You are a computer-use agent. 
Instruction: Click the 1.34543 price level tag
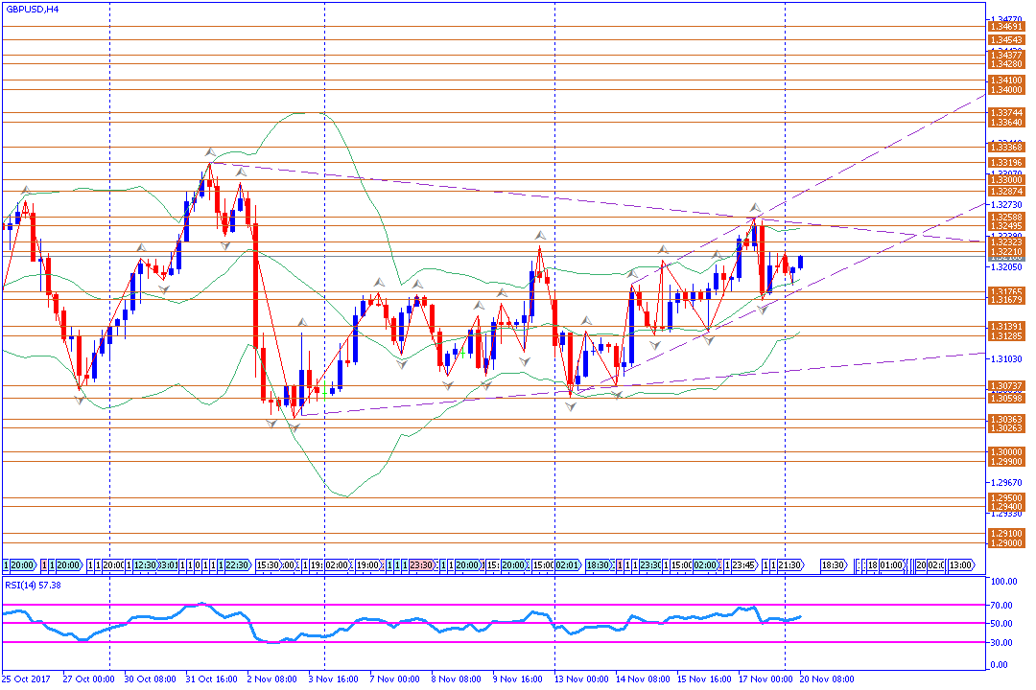(x=1006, y=39)
